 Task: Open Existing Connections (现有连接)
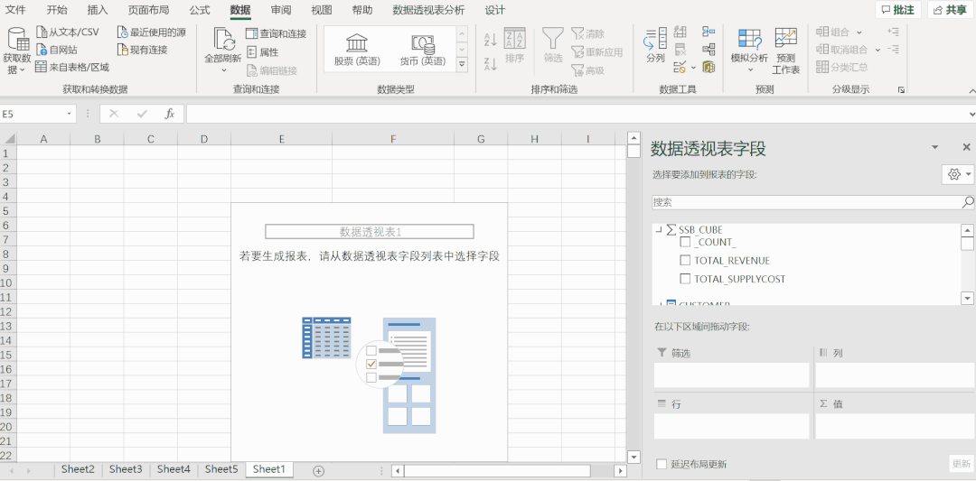143,50
